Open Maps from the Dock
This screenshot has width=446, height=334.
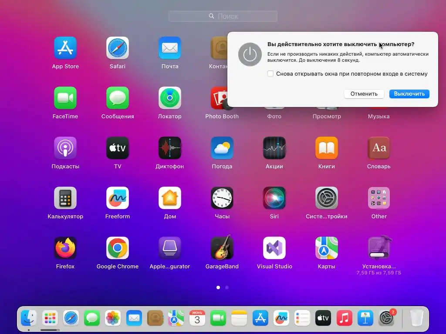tap(176, 318)
